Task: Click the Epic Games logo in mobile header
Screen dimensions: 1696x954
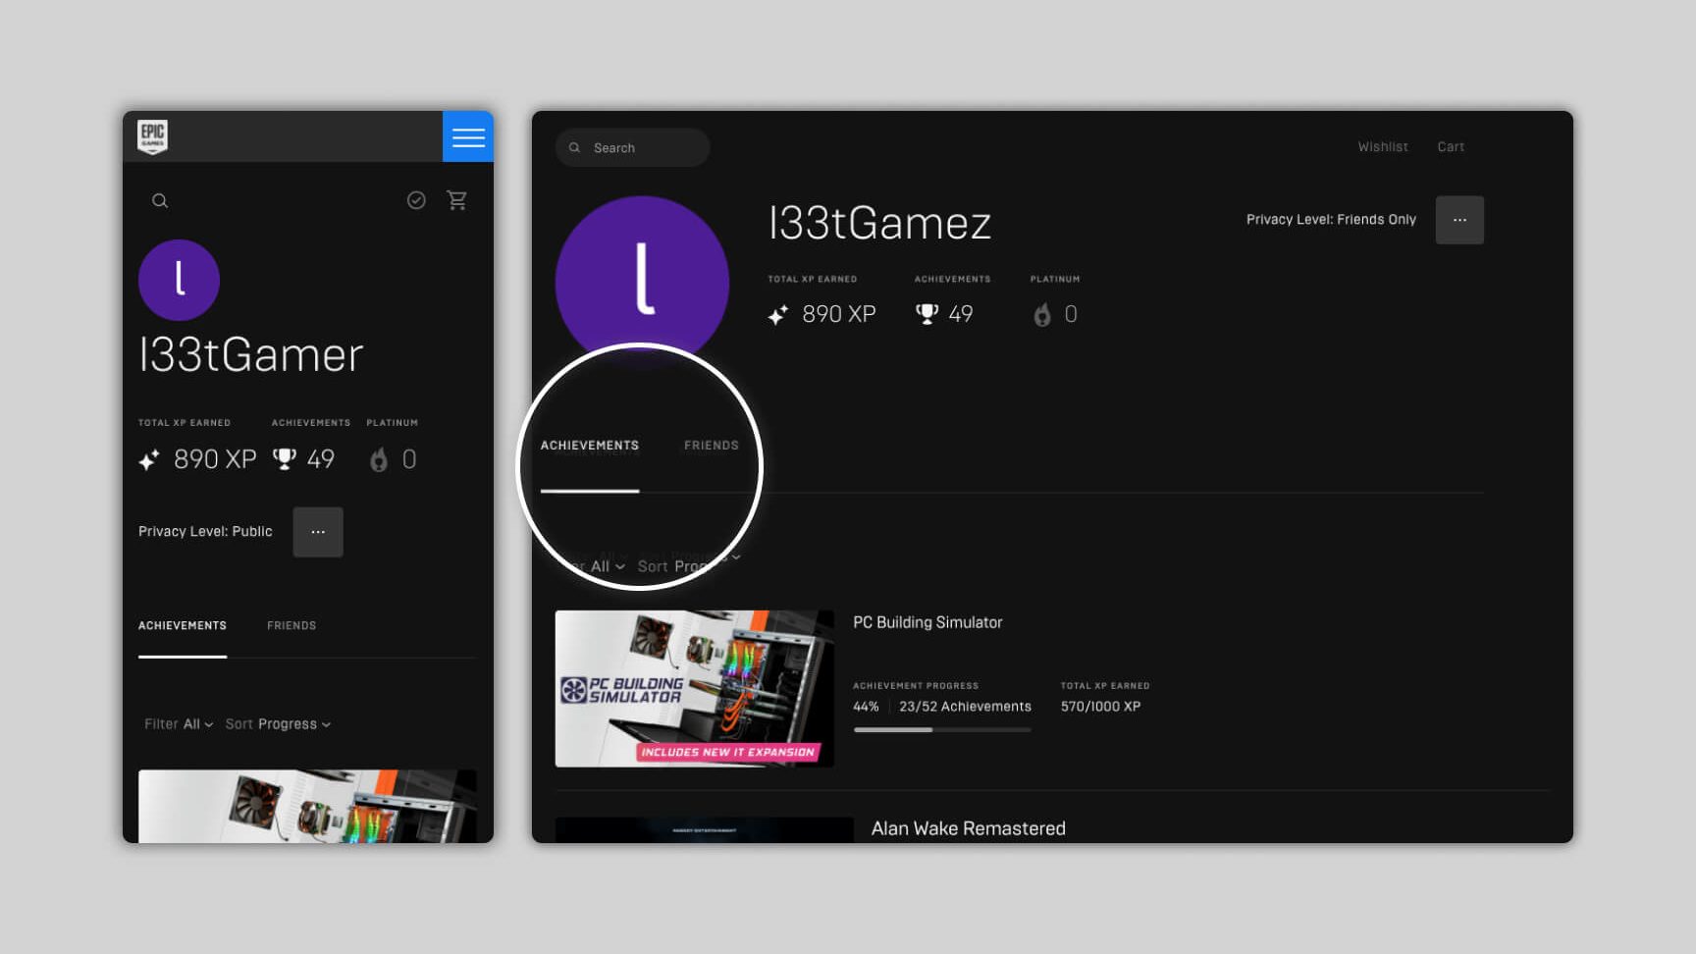Action: (x=152, y=136)
